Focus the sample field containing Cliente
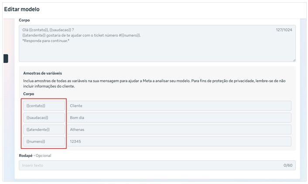This screenshot has width=308, height=184. pos(179,106)
